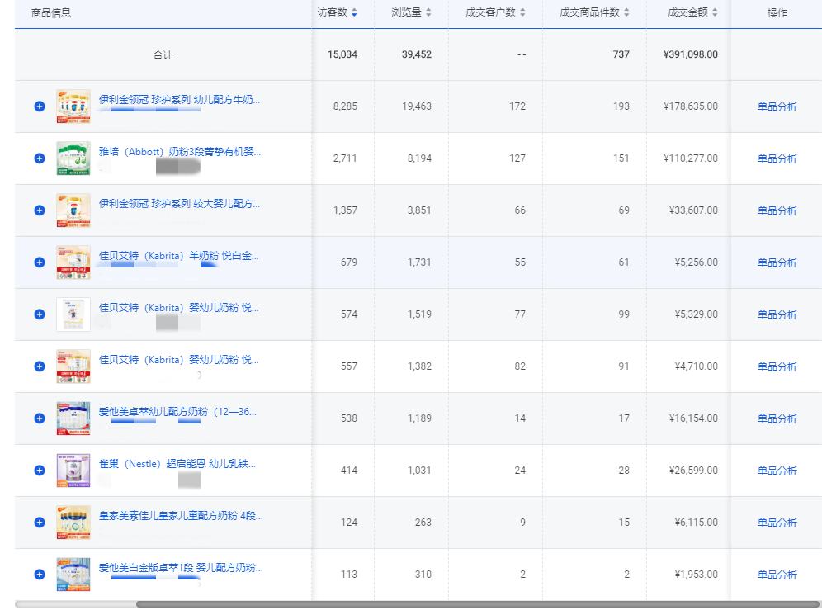The width and height of the screenshot is (822, 610).
Task: Open 单品分析 for 雅培 Abbott row
Action: tap(777, 158)
